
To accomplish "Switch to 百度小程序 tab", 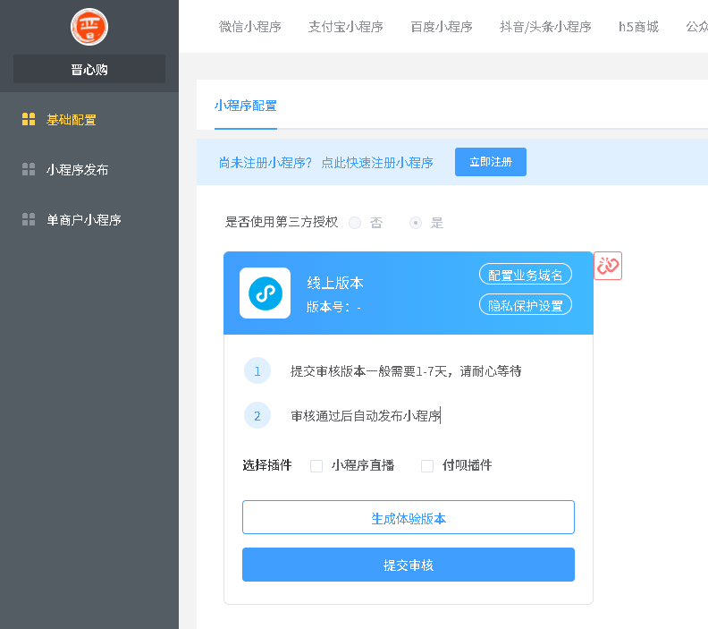I will (441, 27).
